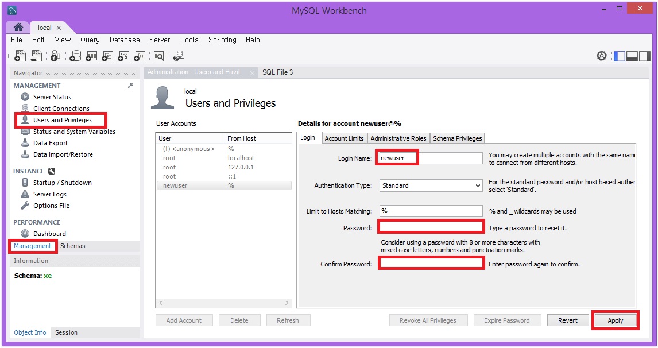658x348 pixels.
Task: Switch to the Account Limits tab
Action: pyautogui.click(x=344, y=138)
